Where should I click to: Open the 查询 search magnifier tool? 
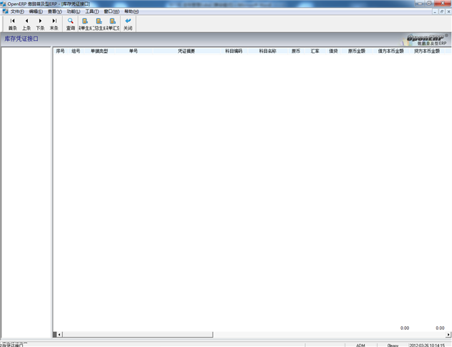pyautogui.click(x=70, y=24)
